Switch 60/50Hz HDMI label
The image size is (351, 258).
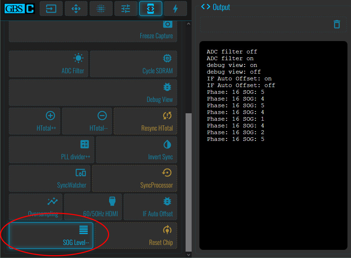tap(101, 214)
